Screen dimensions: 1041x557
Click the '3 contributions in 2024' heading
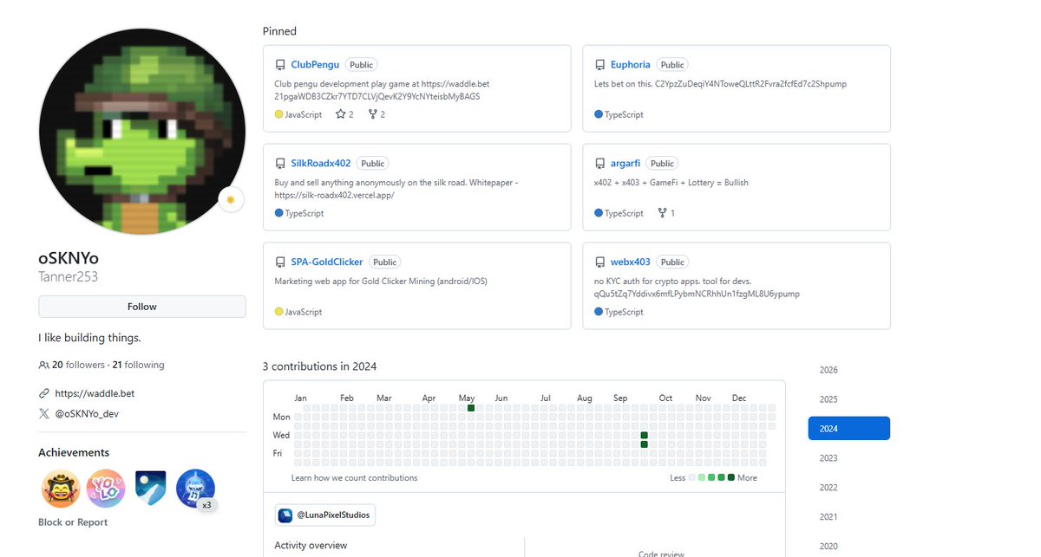click(320, 366)
